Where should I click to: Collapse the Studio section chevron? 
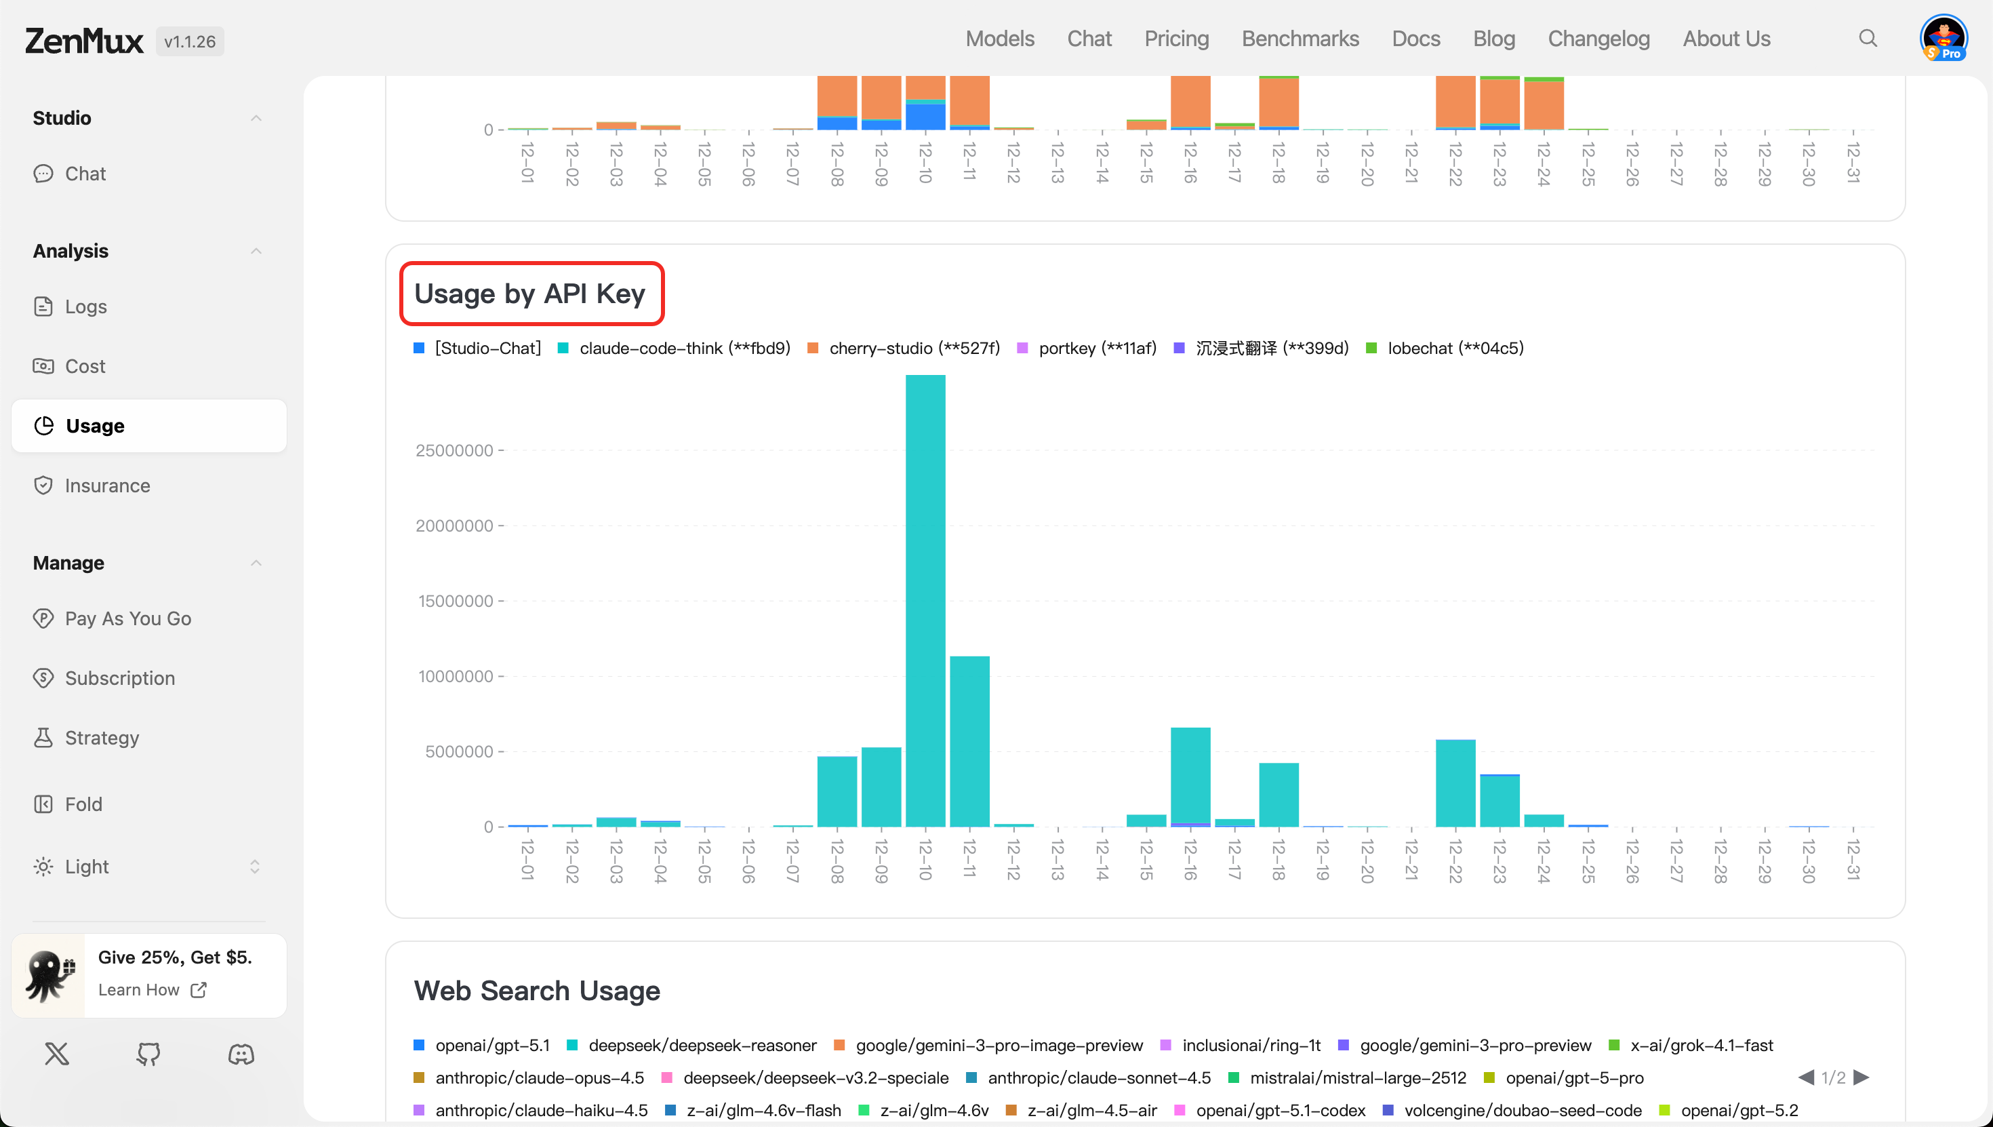pos(256,118)
